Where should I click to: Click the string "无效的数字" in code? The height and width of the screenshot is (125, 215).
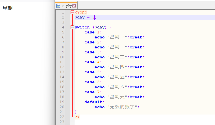point(122,107)
